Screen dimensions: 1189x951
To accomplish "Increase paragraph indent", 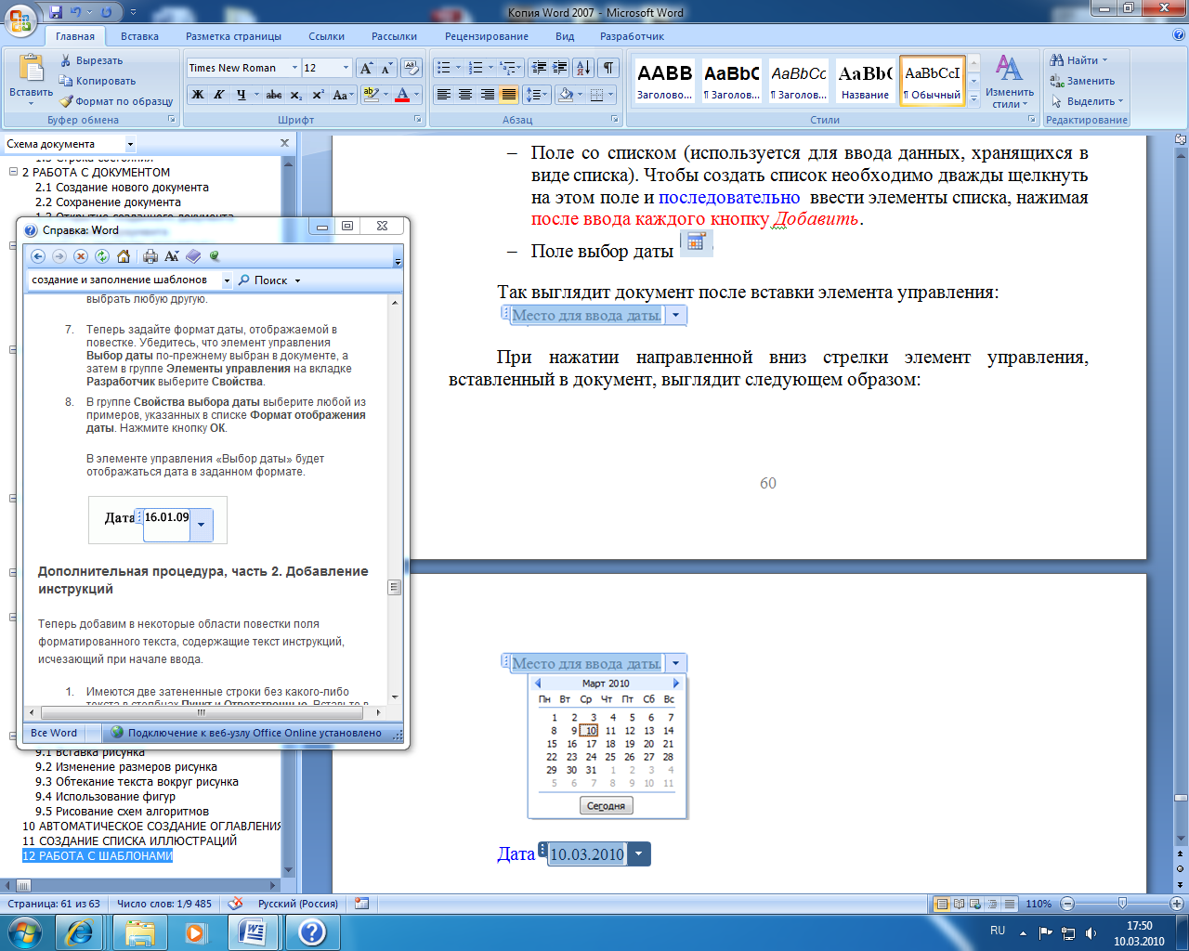I will point(559,68).
